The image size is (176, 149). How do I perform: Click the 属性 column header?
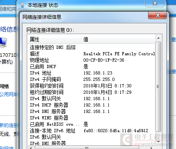(x=54, y=39)
